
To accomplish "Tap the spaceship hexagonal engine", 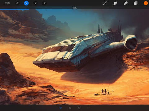I will coord(132,43).
